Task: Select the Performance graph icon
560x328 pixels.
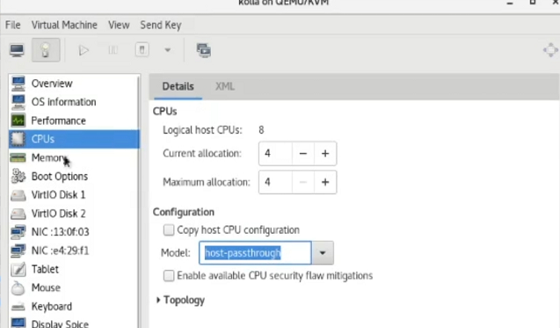Action: pos(18,120)
